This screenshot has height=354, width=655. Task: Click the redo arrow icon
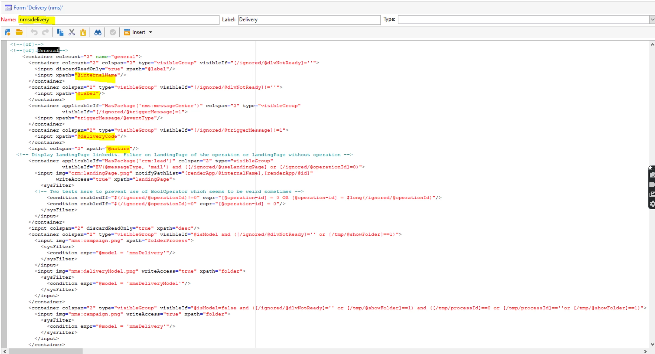[45, 32]
